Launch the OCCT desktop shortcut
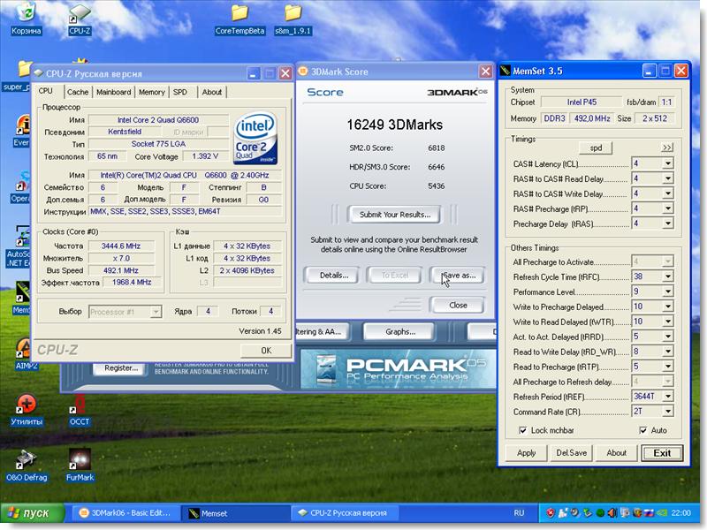The image size is (707, 530). point(80,405)
